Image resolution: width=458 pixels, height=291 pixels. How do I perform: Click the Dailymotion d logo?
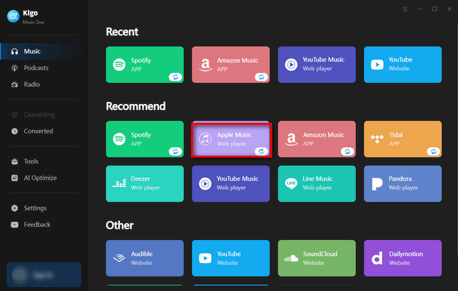coord(377,258)
